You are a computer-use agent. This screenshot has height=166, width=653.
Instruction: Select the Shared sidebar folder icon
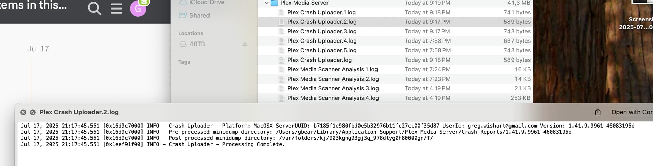click(183, 15)
